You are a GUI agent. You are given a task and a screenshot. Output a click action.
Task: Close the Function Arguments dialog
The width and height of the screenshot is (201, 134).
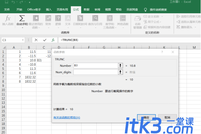pyautogui.click(x=173, y=52)
